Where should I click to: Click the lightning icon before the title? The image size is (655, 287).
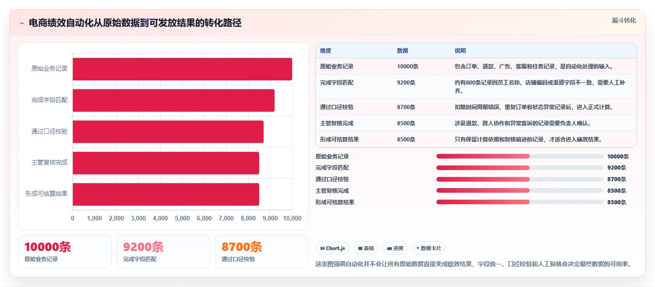[x=22, y=23]
